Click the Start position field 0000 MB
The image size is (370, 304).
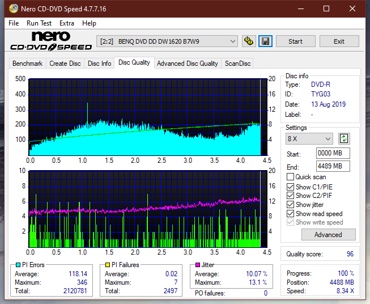coord(333,153)
